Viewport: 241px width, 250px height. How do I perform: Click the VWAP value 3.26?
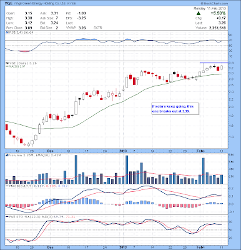(82, 27)
